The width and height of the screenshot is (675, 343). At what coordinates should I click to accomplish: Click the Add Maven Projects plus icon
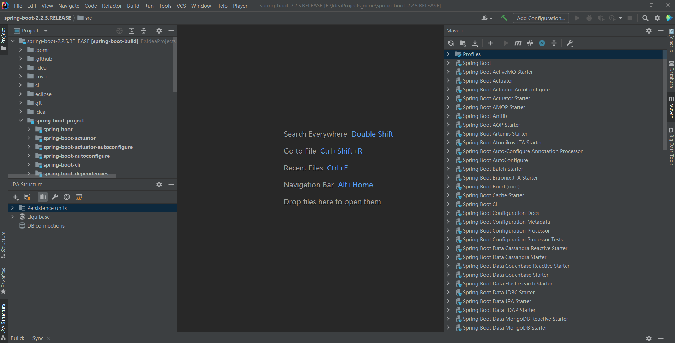point(490,43)
